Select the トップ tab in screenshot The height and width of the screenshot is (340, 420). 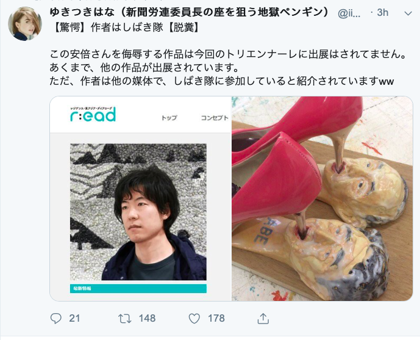tap(169, 118)
